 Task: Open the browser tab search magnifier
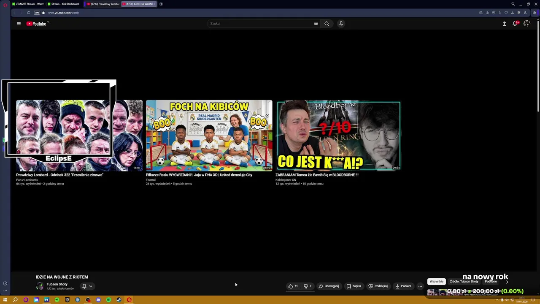pos(513,4)
